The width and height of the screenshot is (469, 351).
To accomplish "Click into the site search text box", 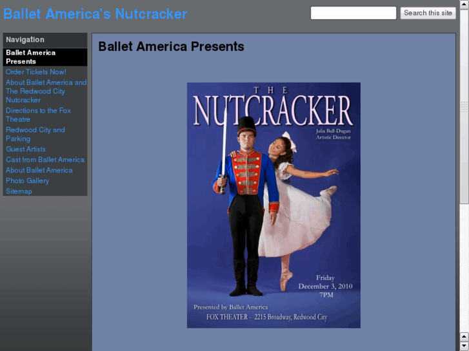I will (354, 13).
